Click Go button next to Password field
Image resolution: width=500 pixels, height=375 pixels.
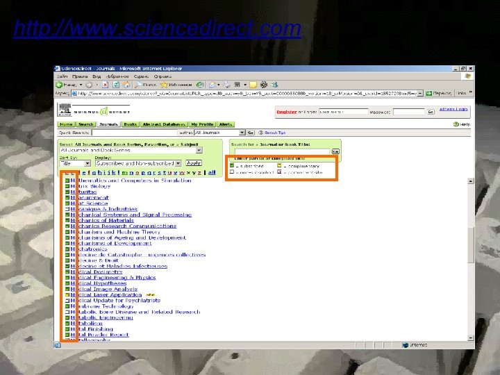point(431,112)
